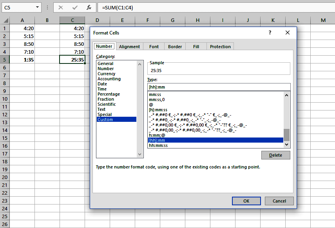Open the Name Box dropdown
The width and height of the screenshot is (335, 228).
pos(38,7)
